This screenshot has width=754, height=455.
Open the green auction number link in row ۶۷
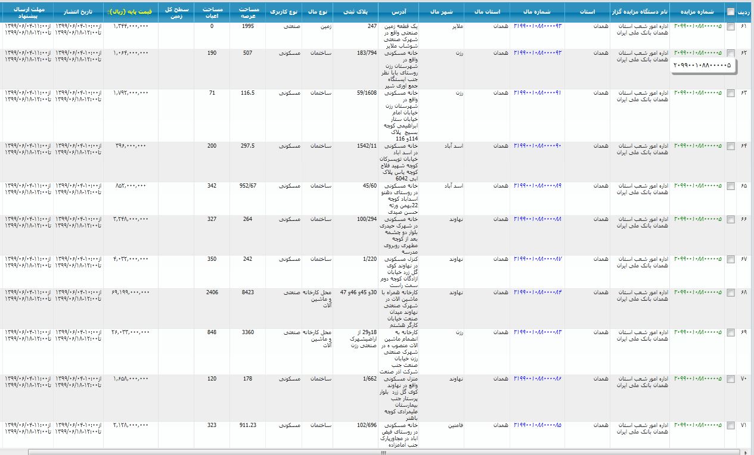[x=697, y=258]
